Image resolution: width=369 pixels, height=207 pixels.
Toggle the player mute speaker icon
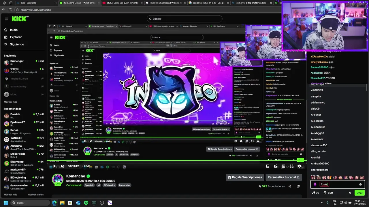pos(62,166)
